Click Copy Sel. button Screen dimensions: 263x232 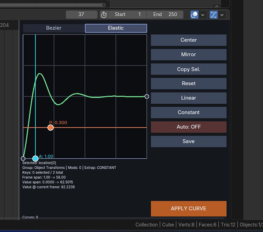click(188, 69)
